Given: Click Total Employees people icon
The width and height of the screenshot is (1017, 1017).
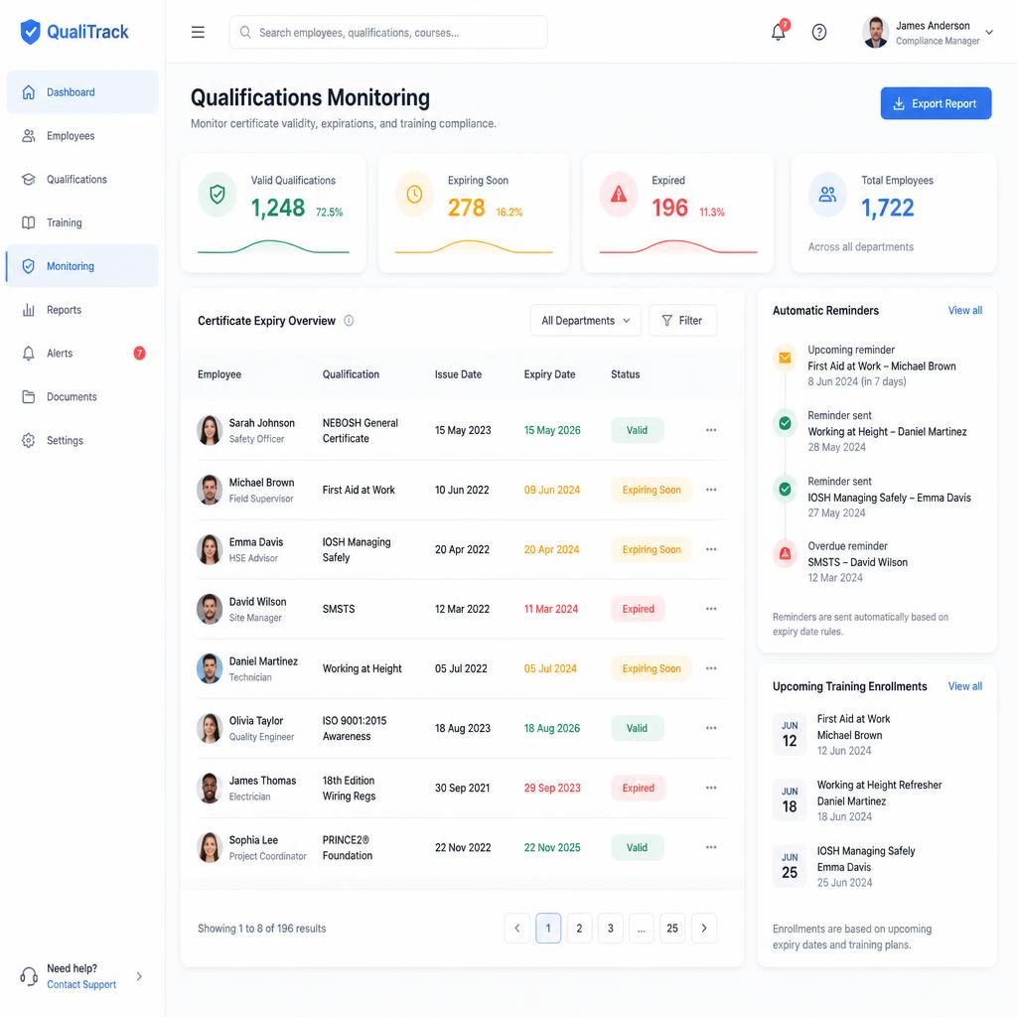Looking at the screenshot, I should pyautogui.click(x=827, y=194).
